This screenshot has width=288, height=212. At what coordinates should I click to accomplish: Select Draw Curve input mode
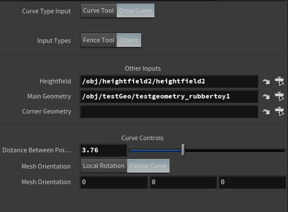(135, 10)
